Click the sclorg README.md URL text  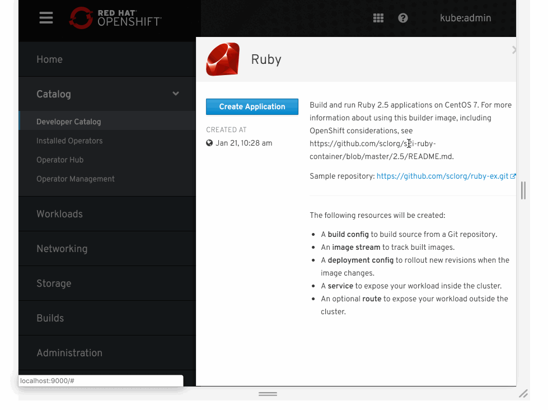point(382,150)
